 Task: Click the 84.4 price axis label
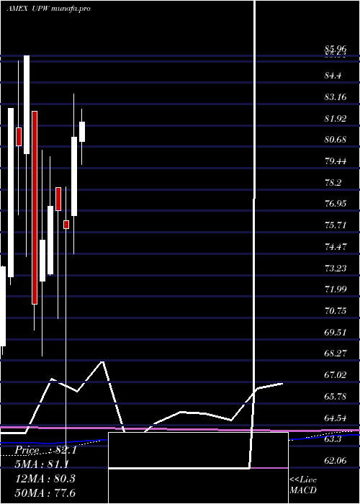(x=333, y=76)
